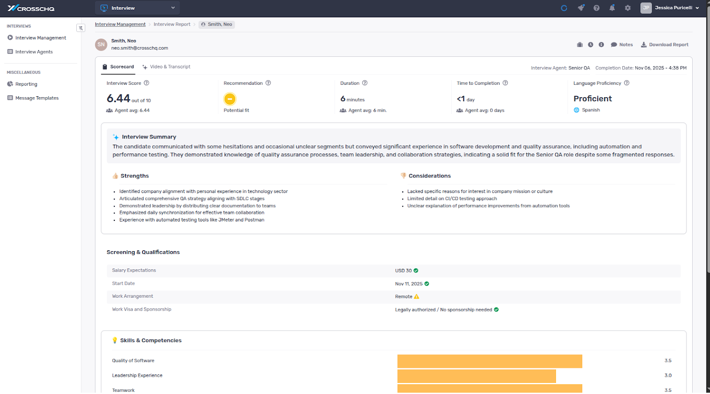Image resolution: width=710 pixels, height=394 pixels.
Task: Open the Notes panel
Action: [622, 45]
